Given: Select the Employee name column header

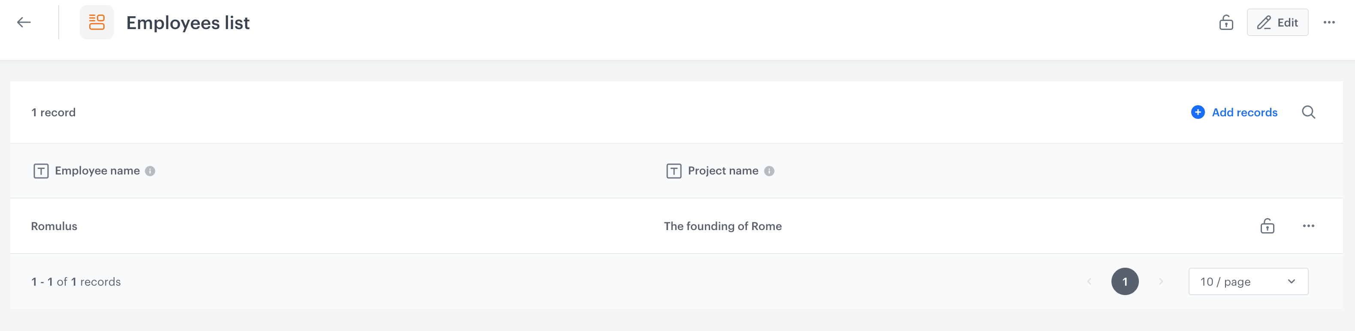Looking at the screenshot, I should point(98,171).
